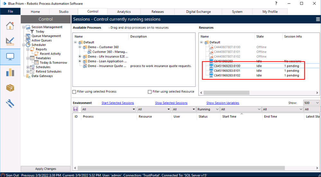Image resolution: width=321 pixels, height=177 pixels.
Task: Click the save filter icon in Environment
Action: [76, 109]
